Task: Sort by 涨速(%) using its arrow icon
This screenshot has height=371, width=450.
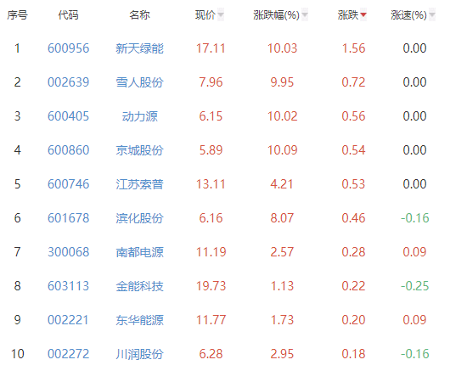Action: [432, 15]
